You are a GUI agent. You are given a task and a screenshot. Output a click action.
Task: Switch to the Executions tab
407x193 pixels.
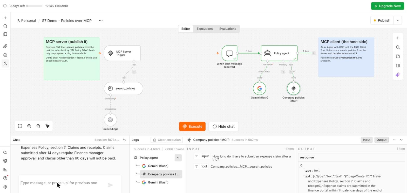(205, 29)
